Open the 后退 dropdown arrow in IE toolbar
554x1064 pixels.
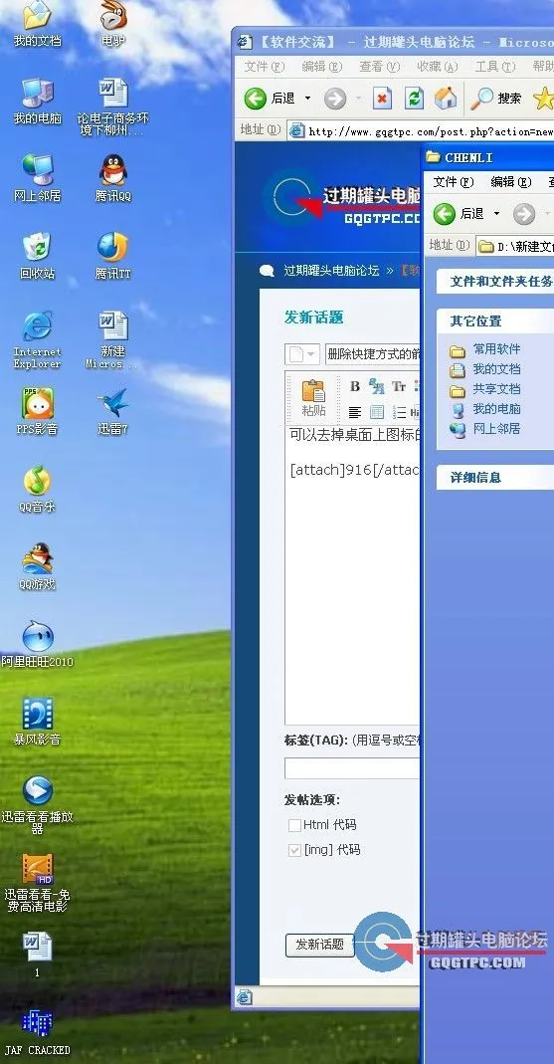coord(307,100)
